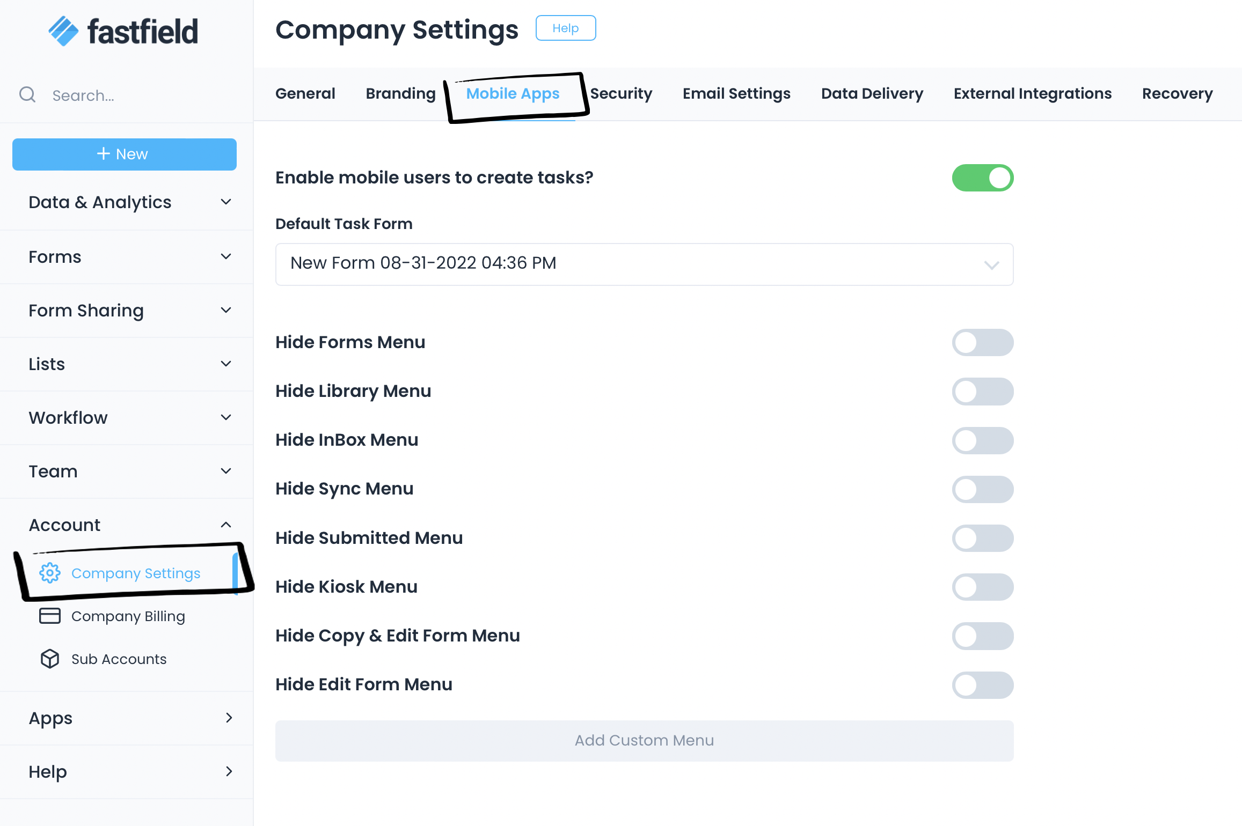Expand the Data & Analytics section
The image size is (1242, 826).
226,202
